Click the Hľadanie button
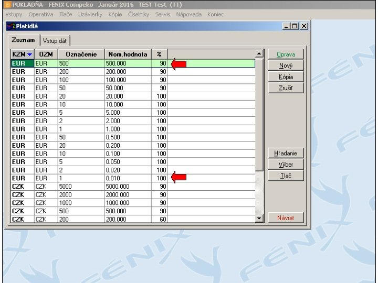378x283 pixels. point(286,153)
